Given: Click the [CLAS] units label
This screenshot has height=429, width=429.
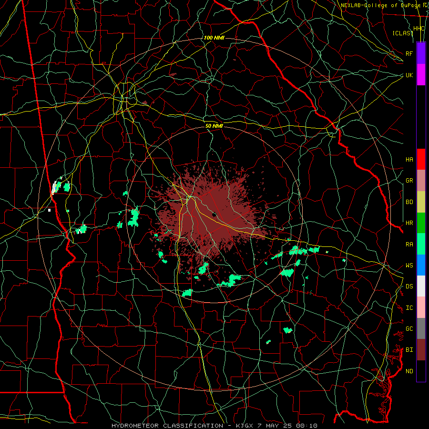Looking at the screenshot, I should click(402, 33).
